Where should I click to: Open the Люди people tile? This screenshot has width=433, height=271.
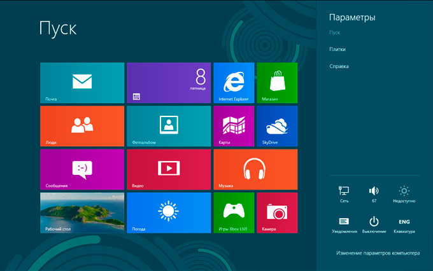tap(82, 126)
